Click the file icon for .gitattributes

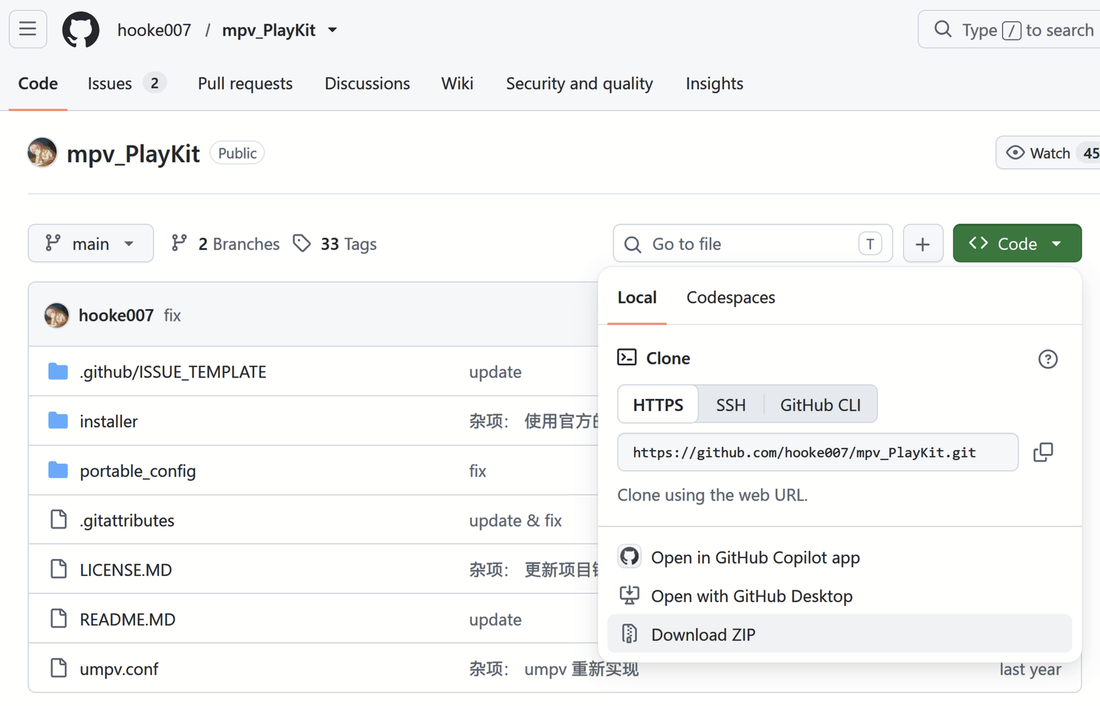(59, 520)
